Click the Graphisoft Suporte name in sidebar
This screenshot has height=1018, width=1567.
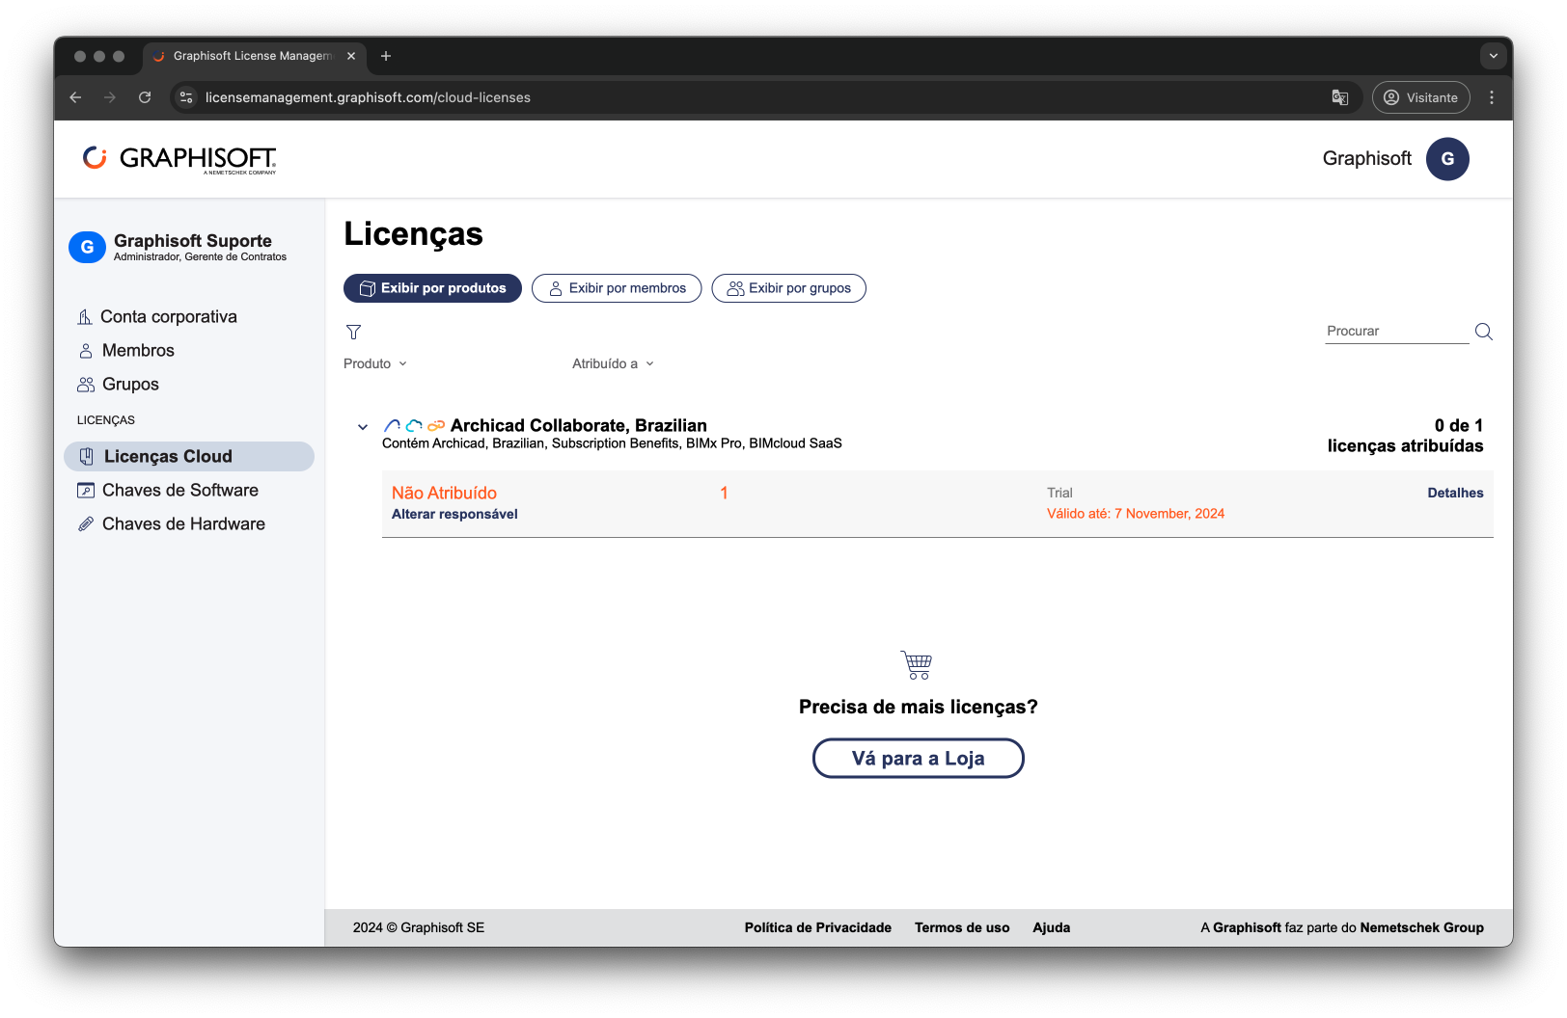(x=193, y=240)
